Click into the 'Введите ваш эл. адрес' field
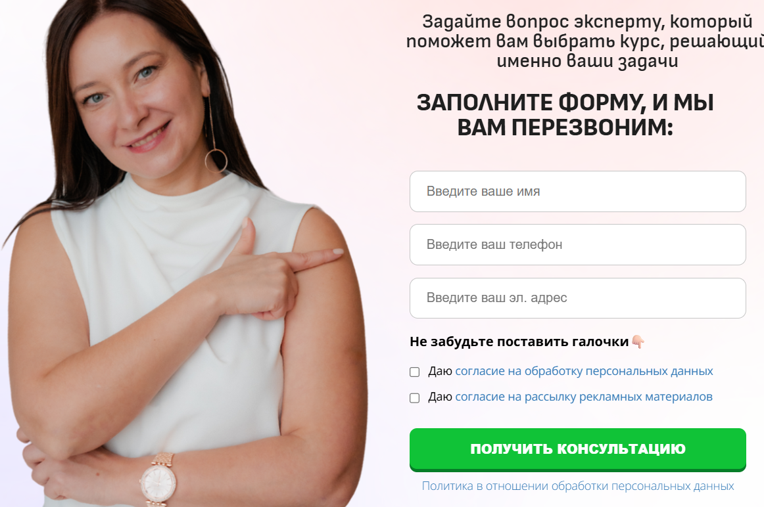This screenshot has width=764, height=507. pos(577,298)
